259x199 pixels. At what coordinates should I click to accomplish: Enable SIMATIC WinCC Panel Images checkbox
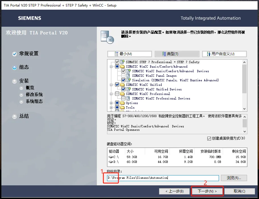pos(123,76)
